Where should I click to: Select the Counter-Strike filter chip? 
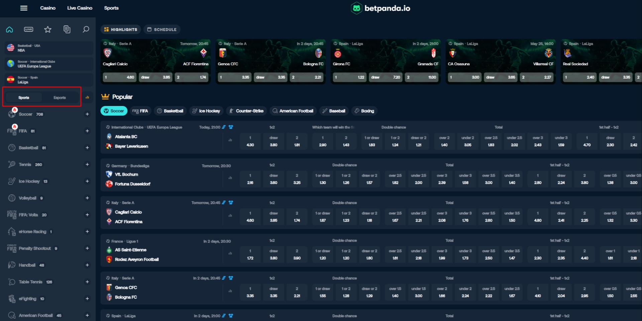246,111
